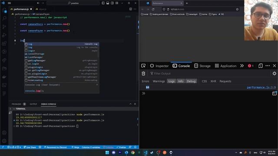Close the suggestion details pane
This screenshot has width=278, height=156.
97,85
